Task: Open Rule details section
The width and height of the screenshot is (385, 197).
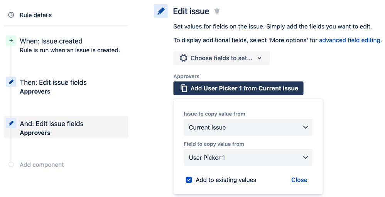Action: coord(35,15)
